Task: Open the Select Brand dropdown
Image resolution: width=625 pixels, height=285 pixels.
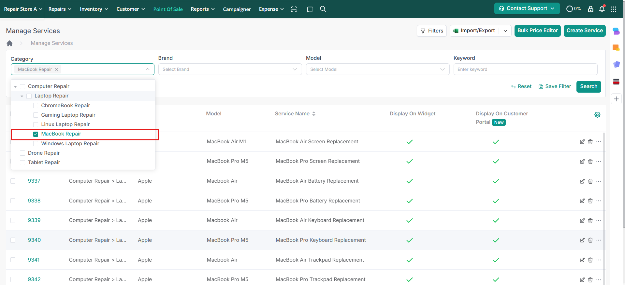Action: 230,69
